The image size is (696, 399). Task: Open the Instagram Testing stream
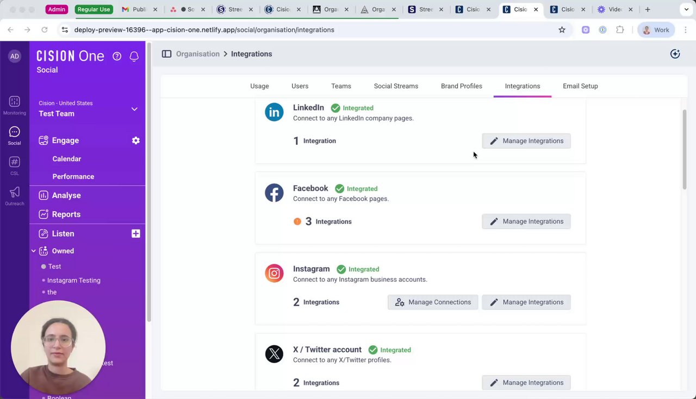74,280
